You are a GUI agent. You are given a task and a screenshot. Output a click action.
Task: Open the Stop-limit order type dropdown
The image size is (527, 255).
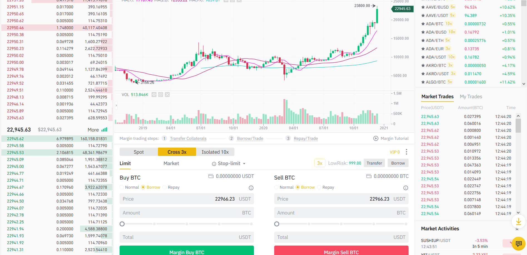[229, 163]
